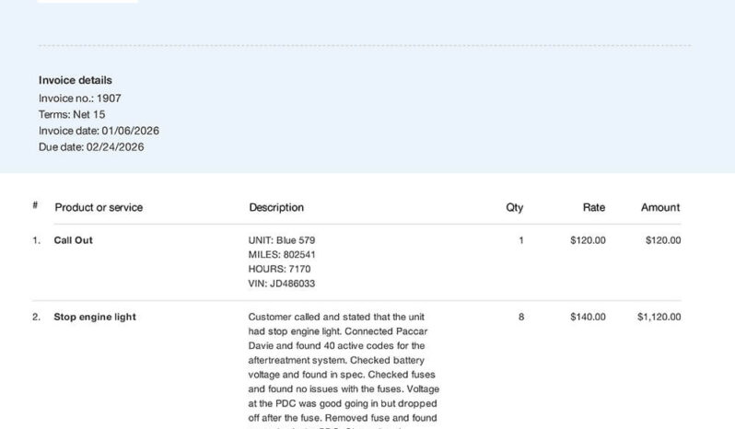This screenshot has width=735, height=429.
Task: Click the $120.00 rate for Call Out
Action: point(589,240)
